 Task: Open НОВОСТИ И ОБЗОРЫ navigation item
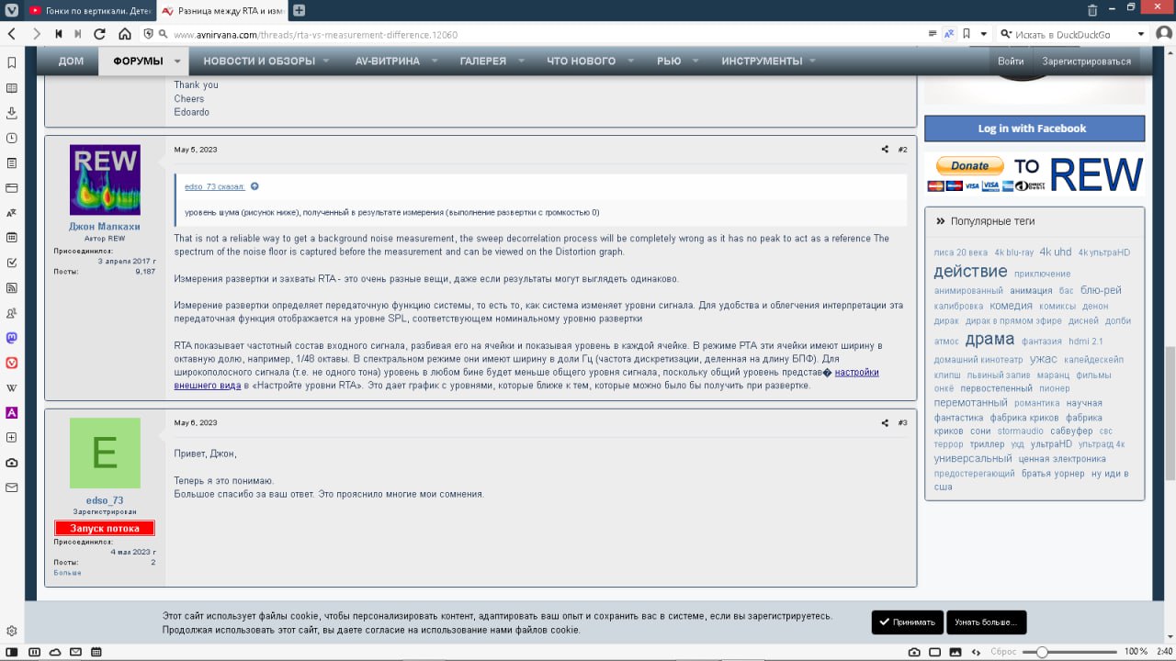(259, 62)
